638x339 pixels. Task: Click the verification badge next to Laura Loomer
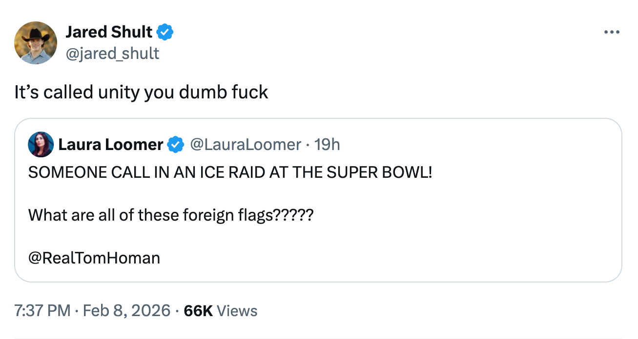175,144
